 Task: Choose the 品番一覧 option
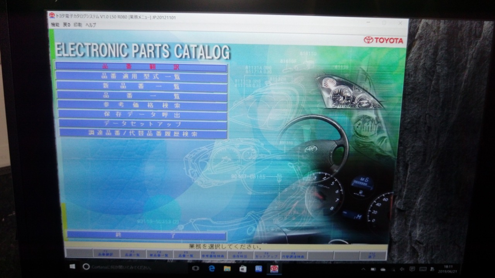point(142,95)
